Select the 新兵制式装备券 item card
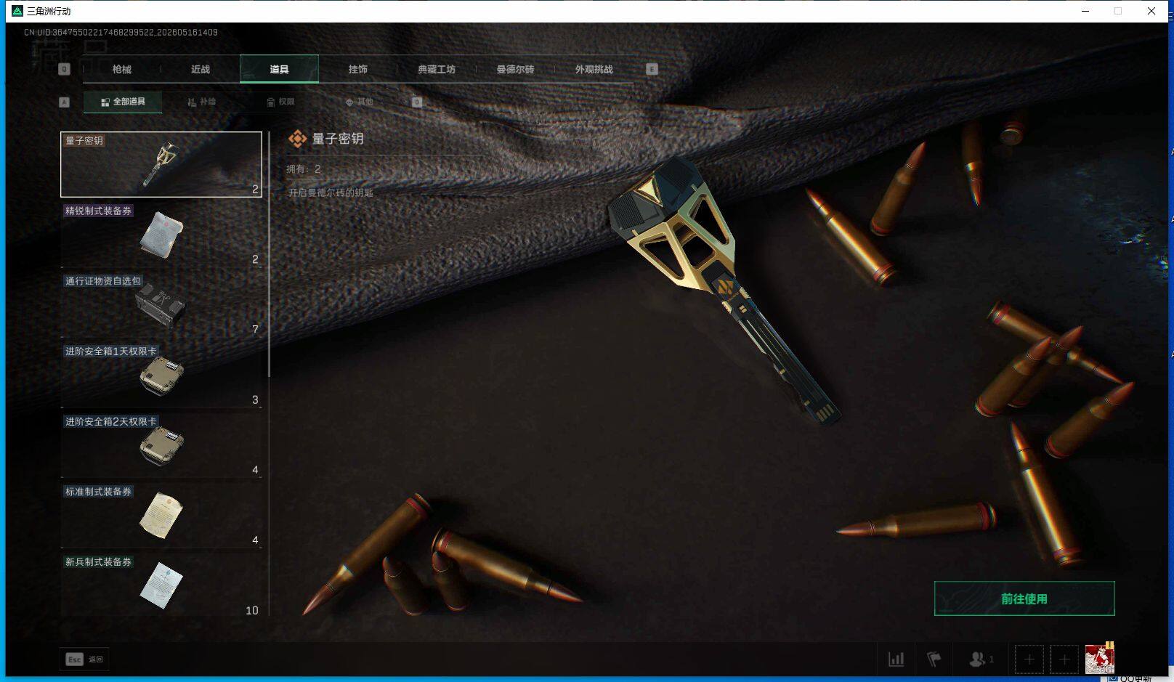This screenshot has width=1174, height=682. [x=161, y=585]
